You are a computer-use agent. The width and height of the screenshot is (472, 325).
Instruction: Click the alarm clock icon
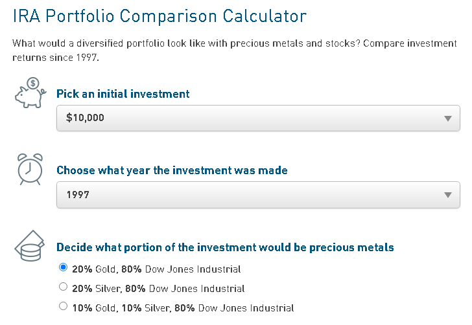pos(30,170)
